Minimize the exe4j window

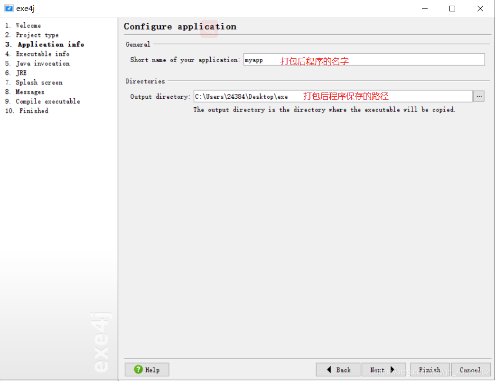(x=425, y=9)
